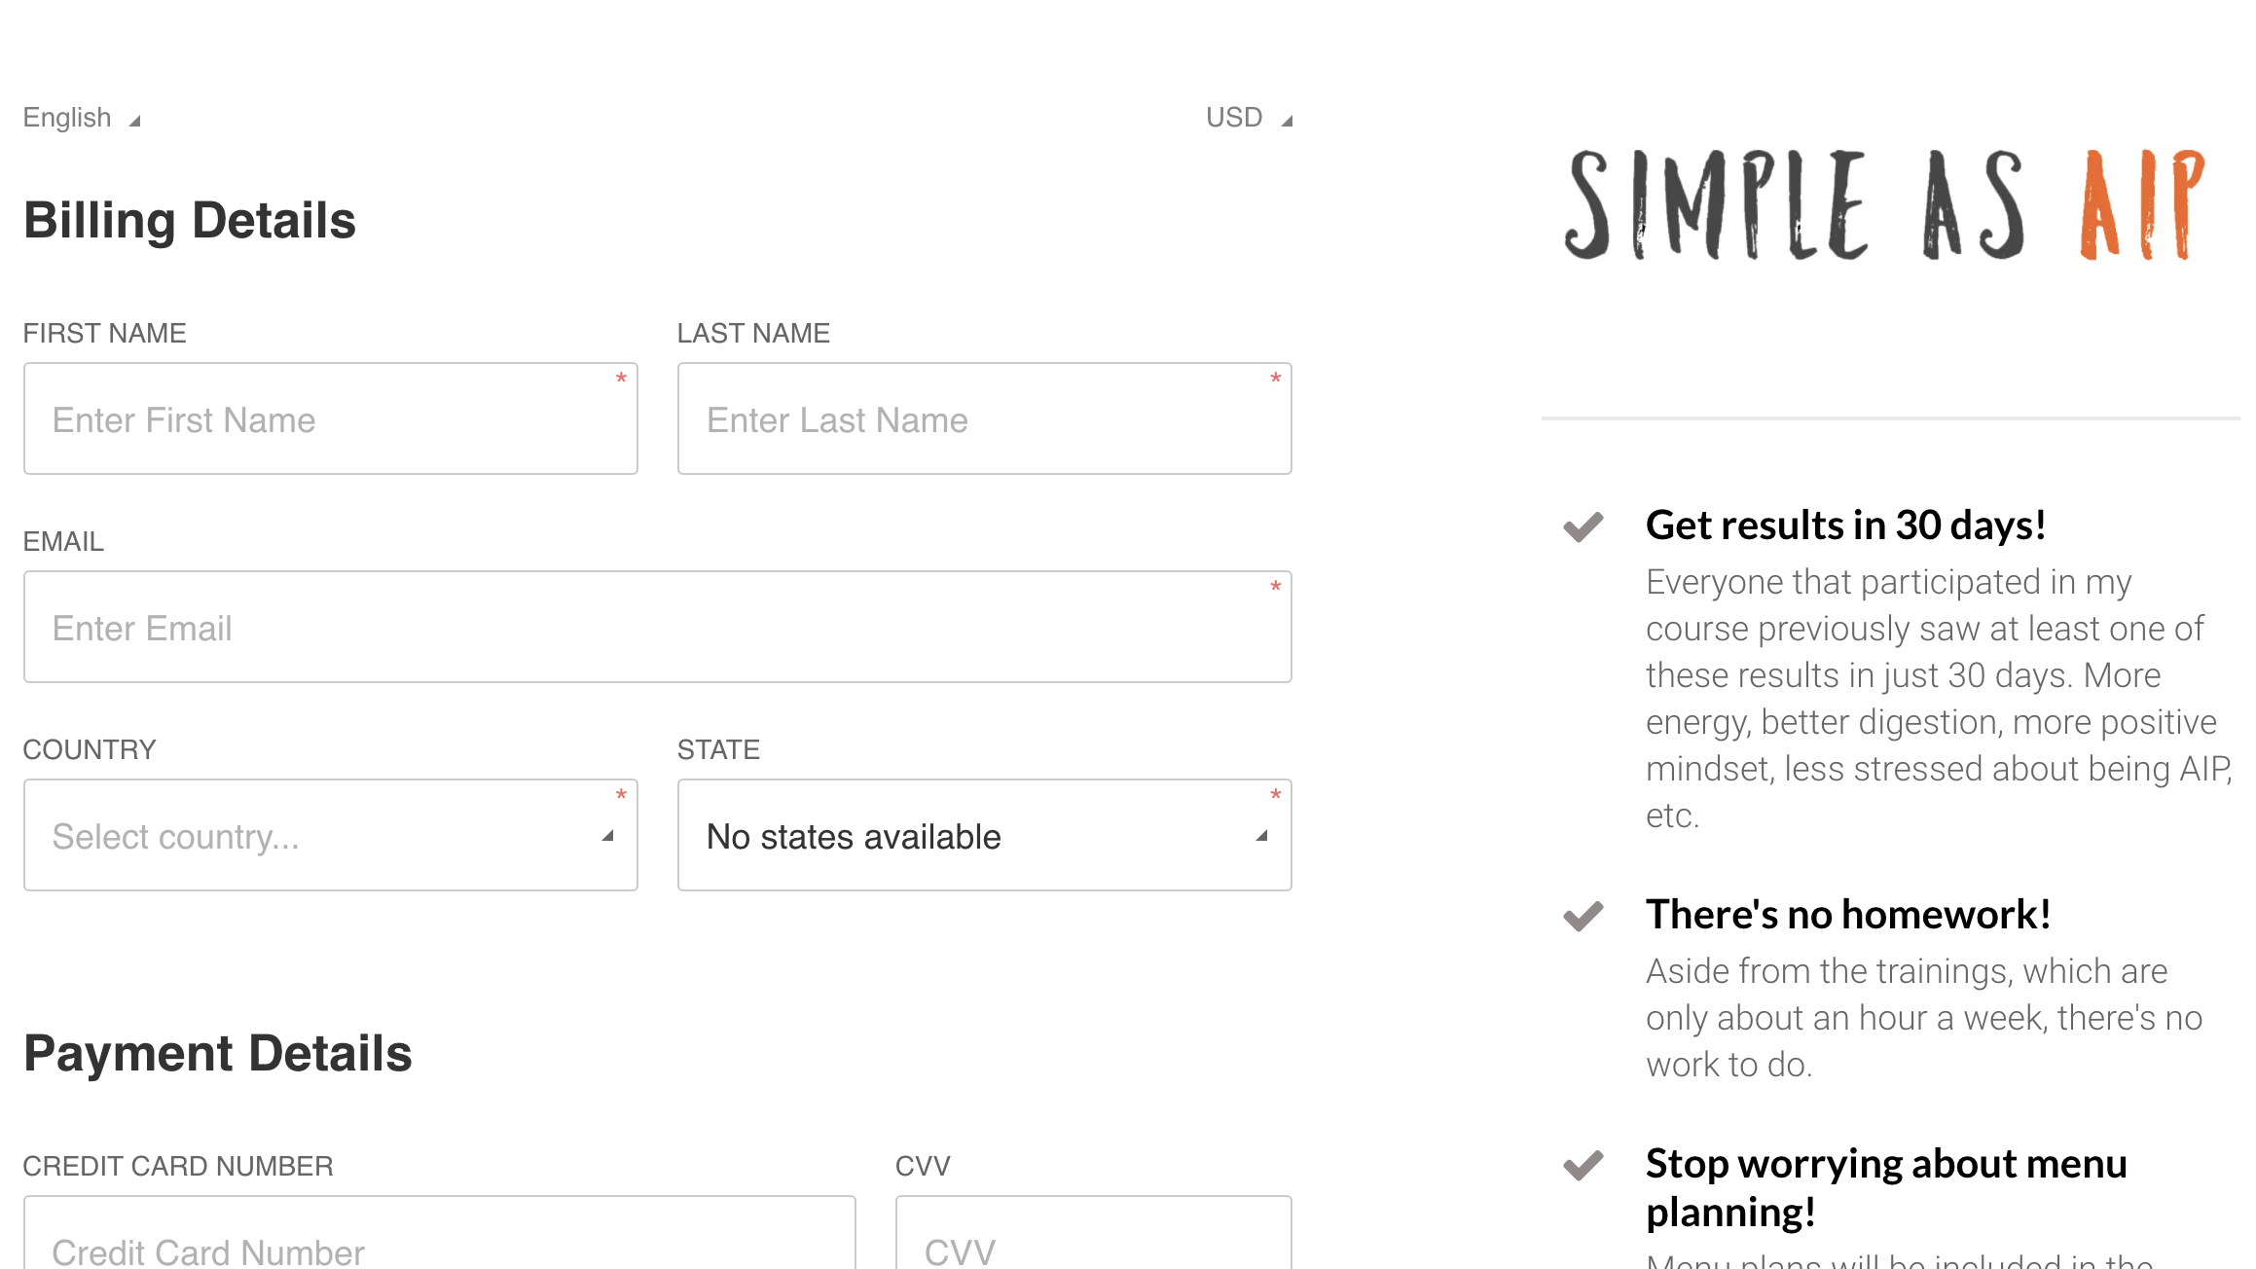Click into the Enter Email field
Viewport: 2256px width, 1269px height.
pyautogui.click(x=658, y=628)
